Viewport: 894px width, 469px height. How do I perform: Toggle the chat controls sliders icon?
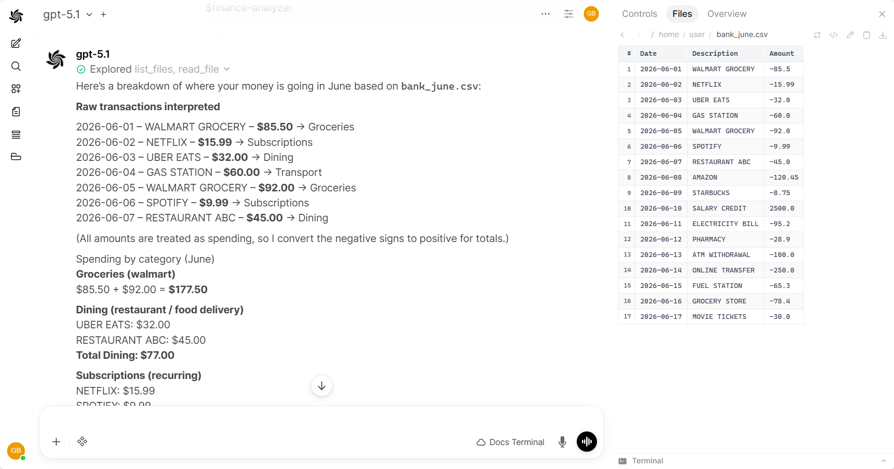[568, 14]
